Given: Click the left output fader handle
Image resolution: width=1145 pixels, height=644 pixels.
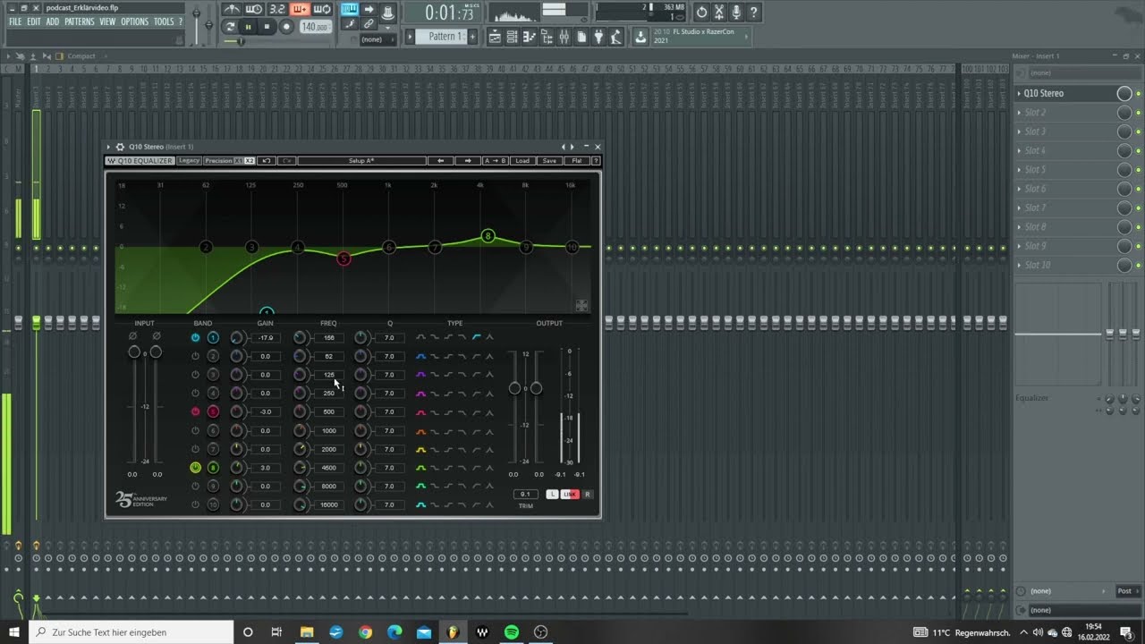Looking at the screenshot, I should [514, 388].
